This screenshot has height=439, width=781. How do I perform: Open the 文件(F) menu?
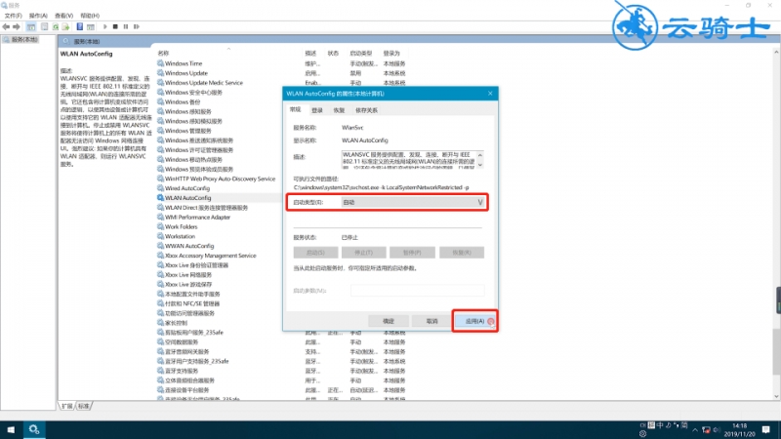point(13,16)
